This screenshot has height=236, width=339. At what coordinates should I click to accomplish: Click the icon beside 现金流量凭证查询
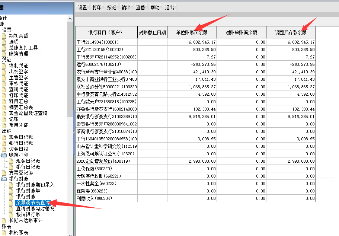(x=4, y=113)
